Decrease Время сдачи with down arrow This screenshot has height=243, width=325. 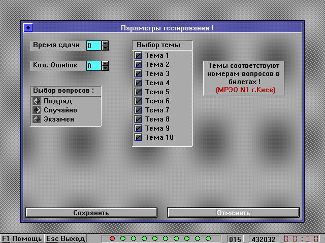pos(105,48)
